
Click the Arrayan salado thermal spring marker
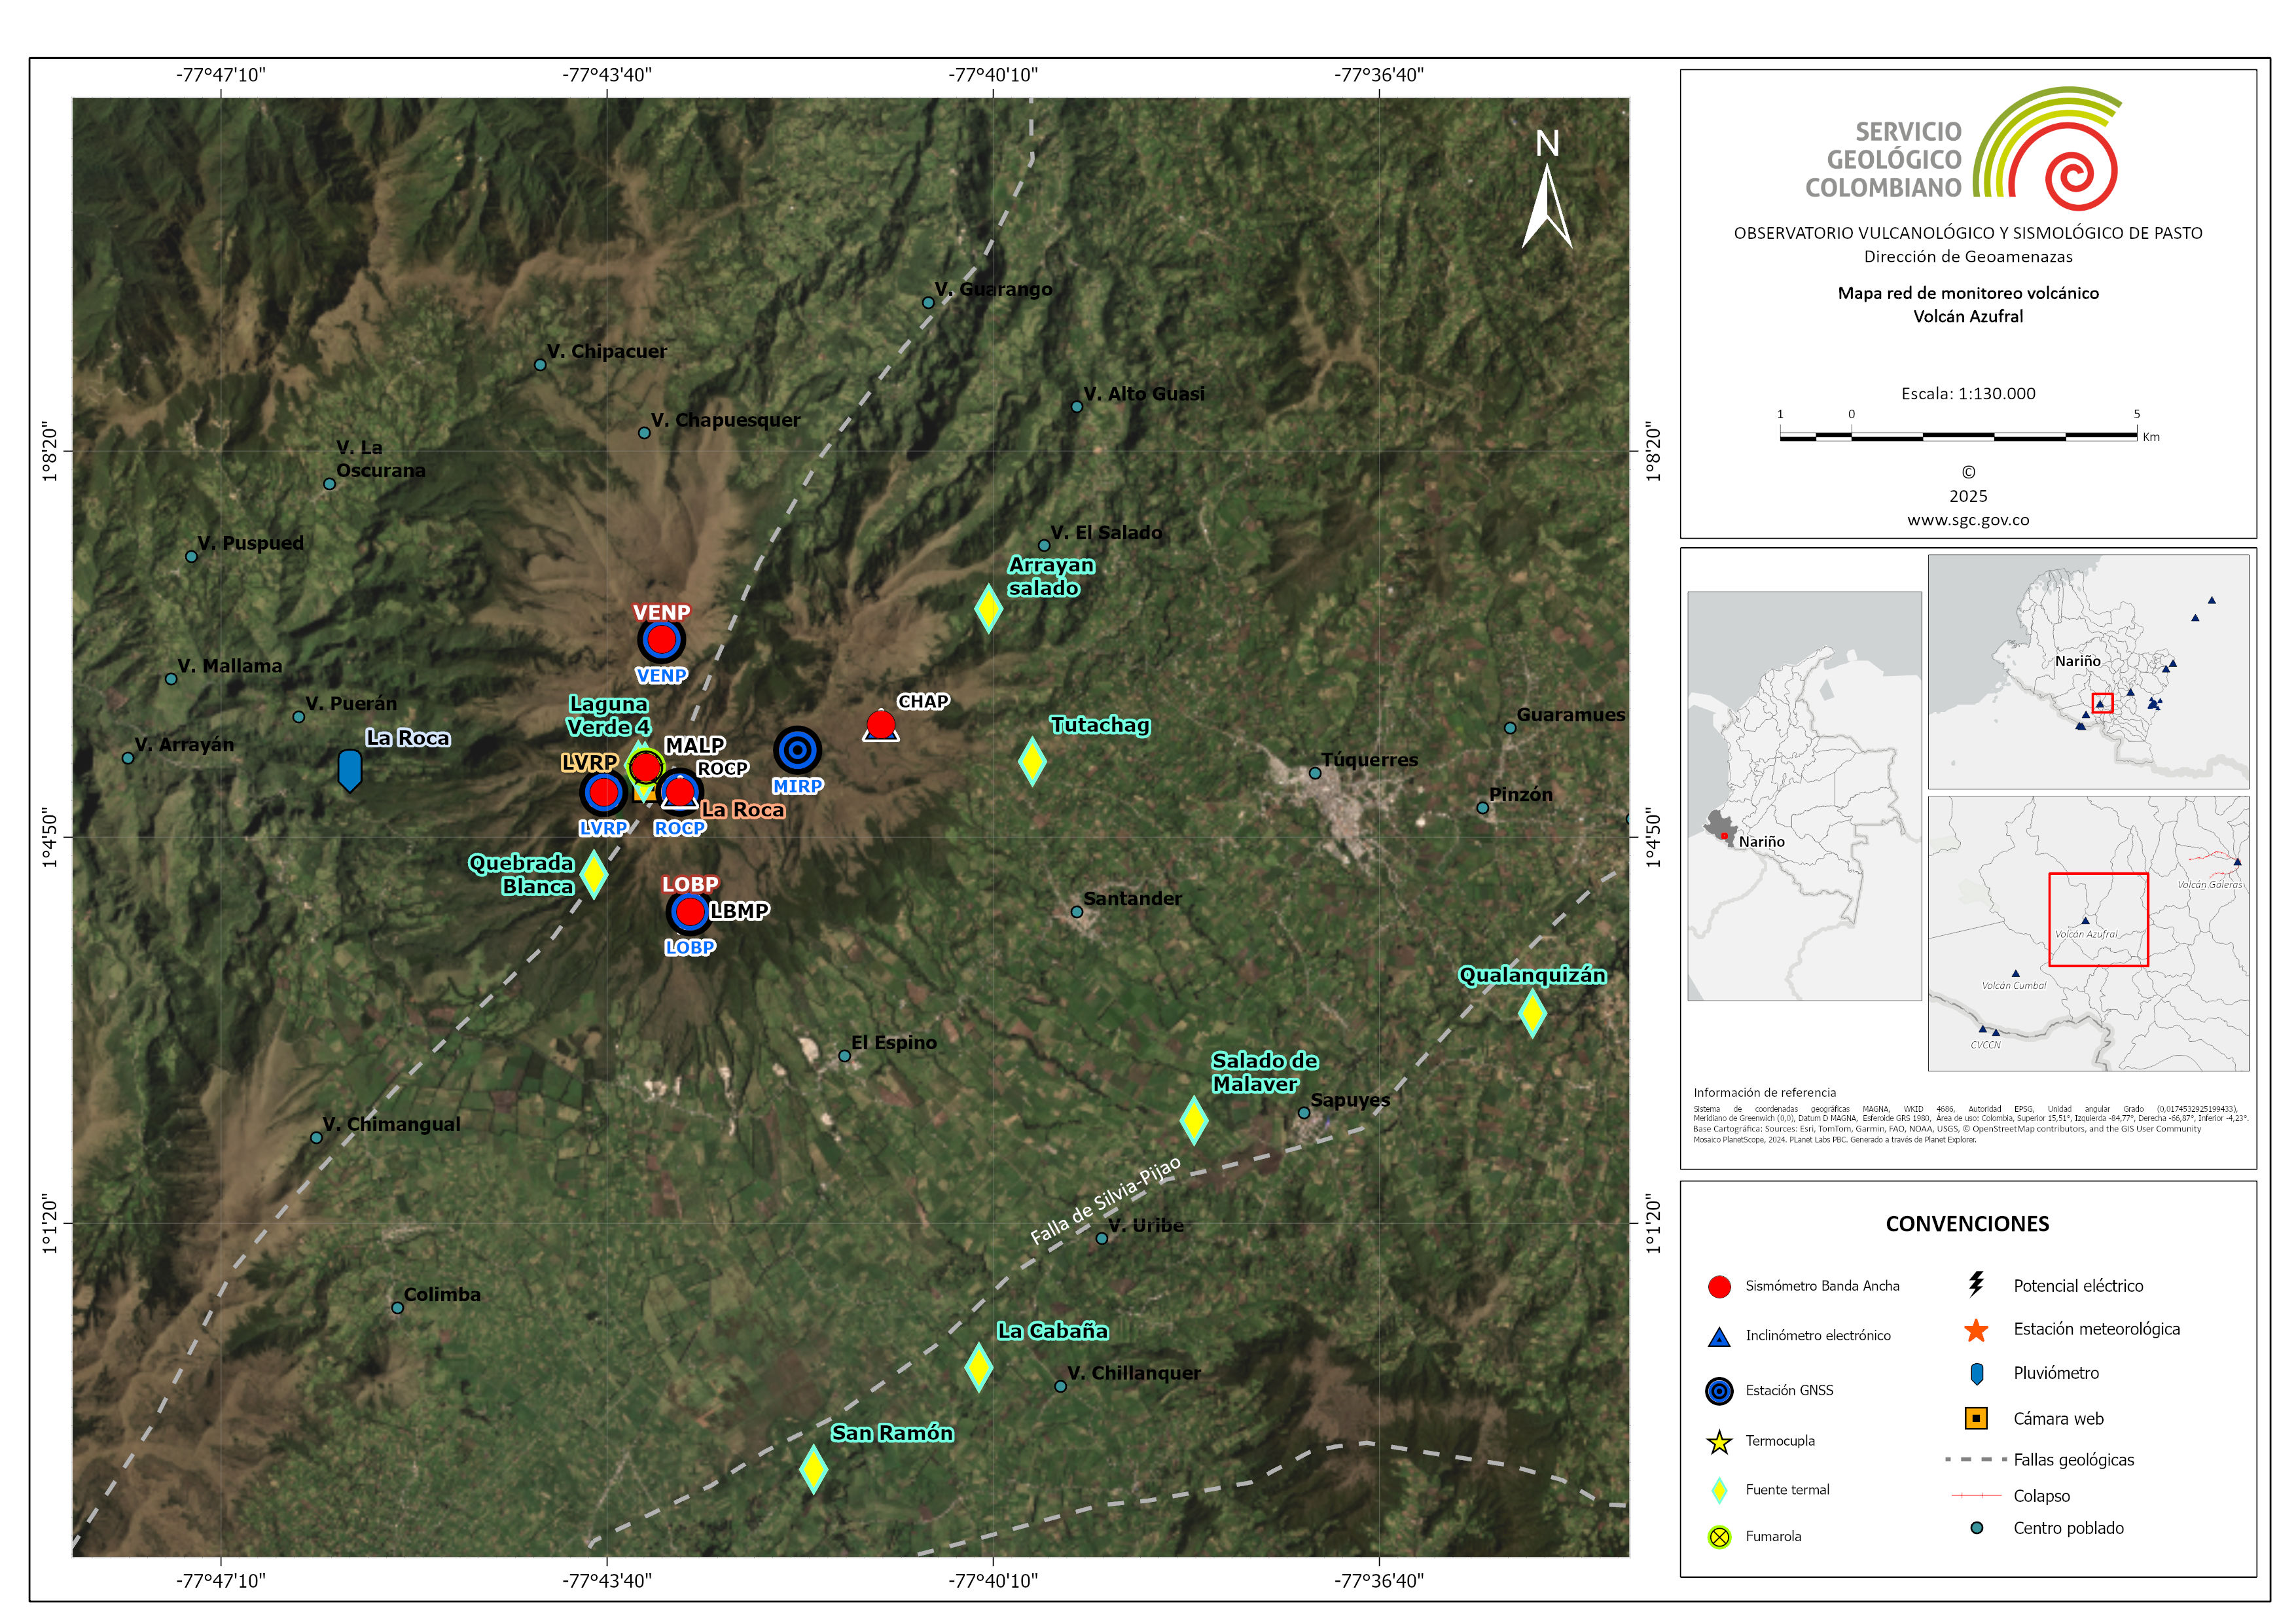pyautogui.click(x=988, y=608)
